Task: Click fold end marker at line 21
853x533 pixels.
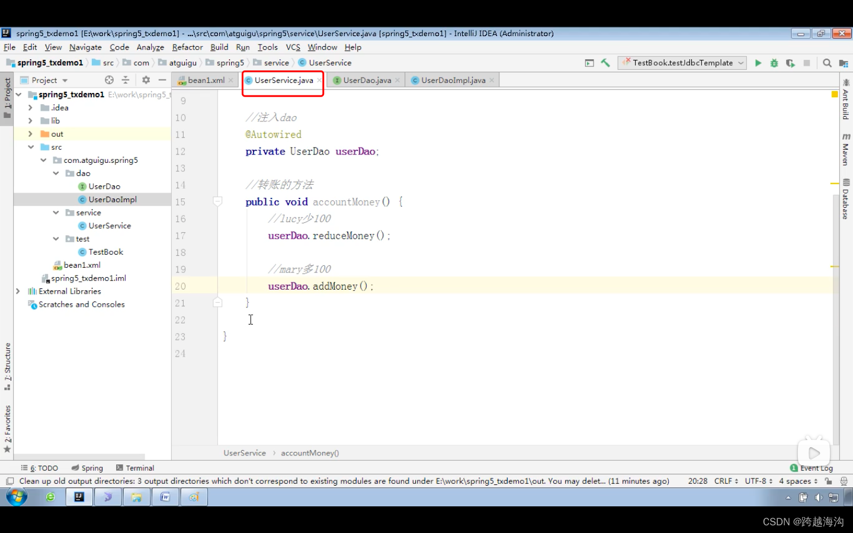Action: 217,303
